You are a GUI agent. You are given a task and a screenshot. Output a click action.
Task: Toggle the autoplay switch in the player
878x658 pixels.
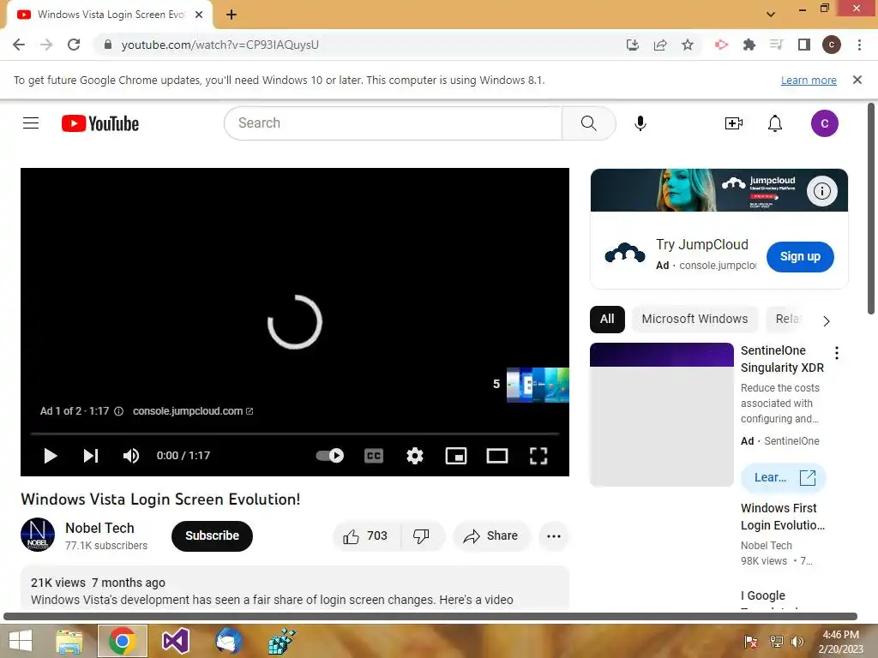tap(330, 456)
